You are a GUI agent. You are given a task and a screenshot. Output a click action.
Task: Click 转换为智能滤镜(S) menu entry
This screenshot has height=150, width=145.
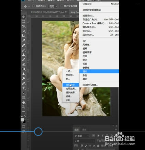click(x=99, y=10)
